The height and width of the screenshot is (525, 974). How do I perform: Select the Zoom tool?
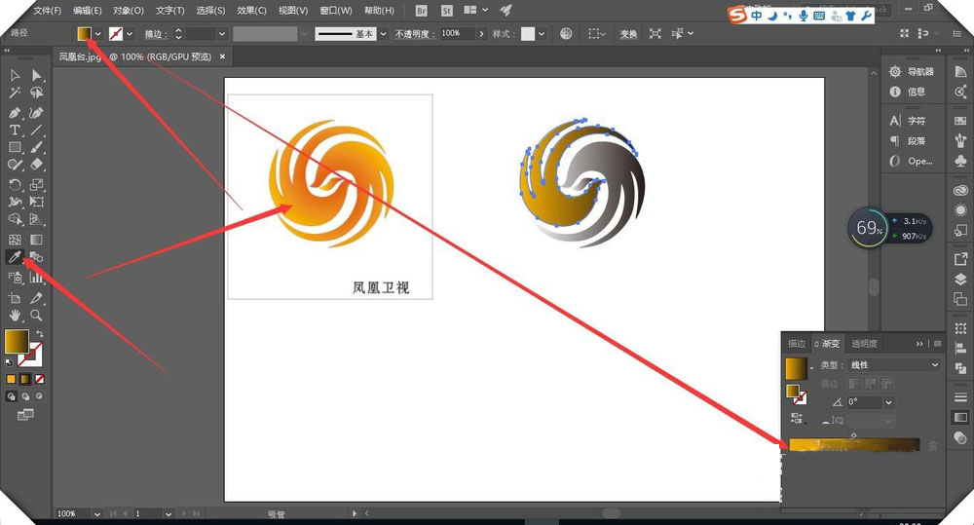coord(37,316)
